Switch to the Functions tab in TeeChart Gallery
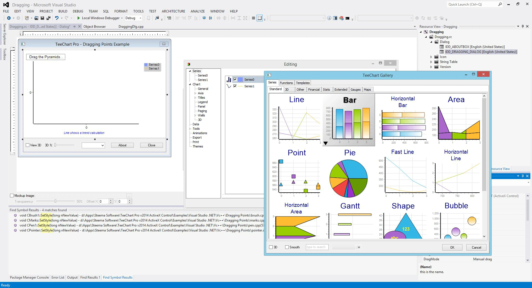Screen dimensions: 532x288 (286, 83)
